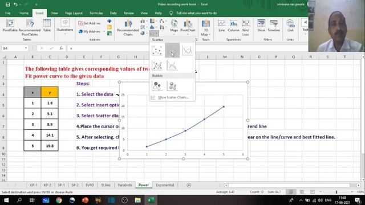Save the workbook via Quick Access
The width and height of the screenshot is (365, 205).
coord(7,5)
